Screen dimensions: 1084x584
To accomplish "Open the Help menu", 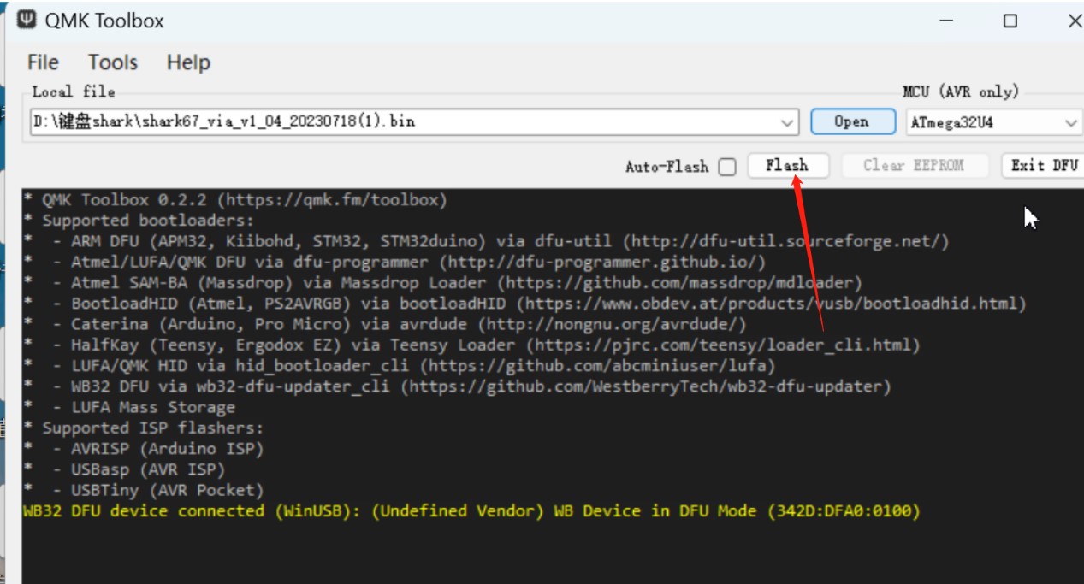I will pyautogui.click(x=188, y=62).
